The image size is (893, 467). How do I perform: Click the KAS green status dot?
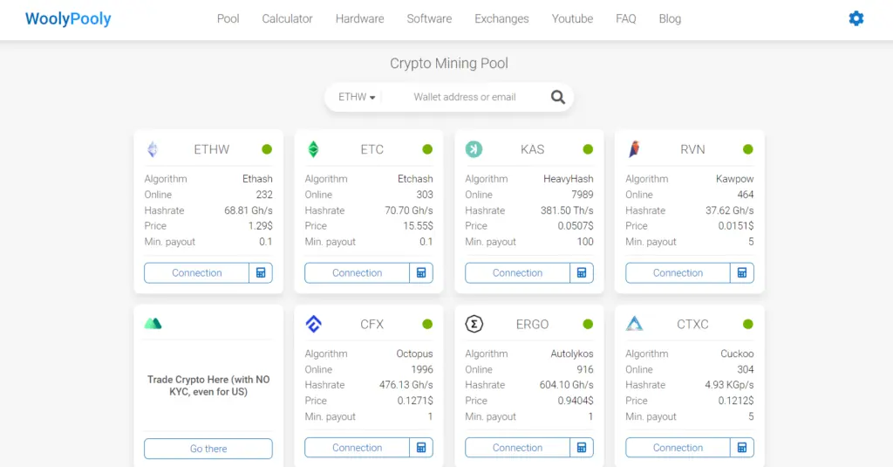click(588, 149)
